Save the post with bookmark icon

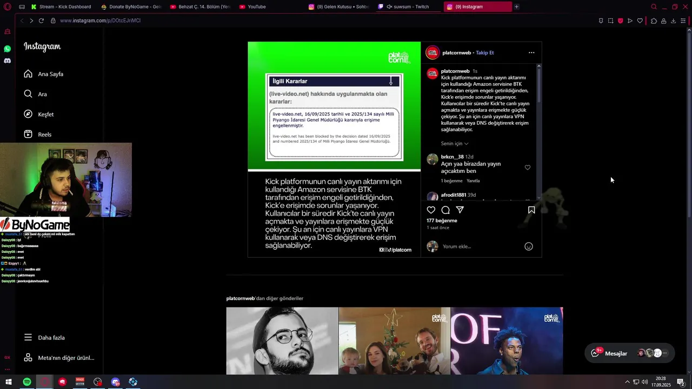[x=531, y=210]
